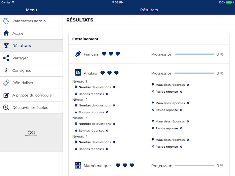235x176 pixels.
Task: Click the A propos du concours edit icon
Action: (x=6, y=95)
